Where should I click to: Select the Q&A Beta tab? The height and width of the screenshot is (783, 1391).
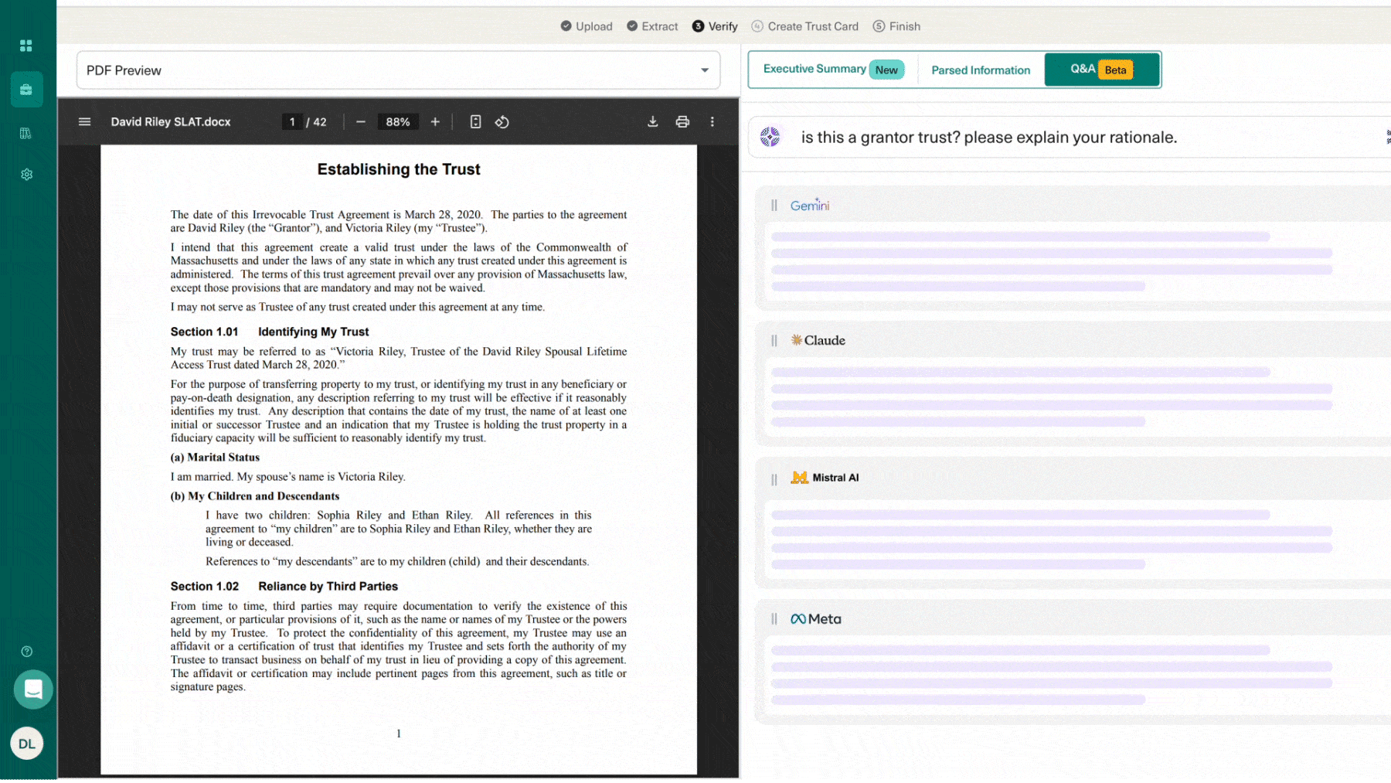click(x=1102, y=70)
